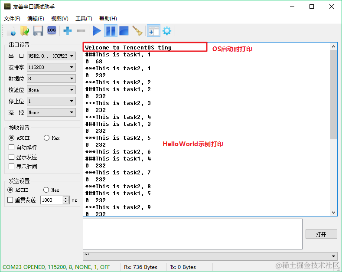Select ASCII in send settings
The height and width of the screenshot is (272, 342).
[x=10, y=190]
